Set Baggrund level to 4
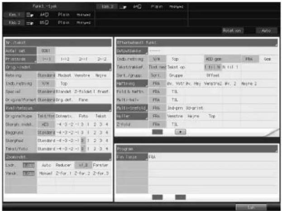This screenshot has height=211, width=282. coord(107,132)
